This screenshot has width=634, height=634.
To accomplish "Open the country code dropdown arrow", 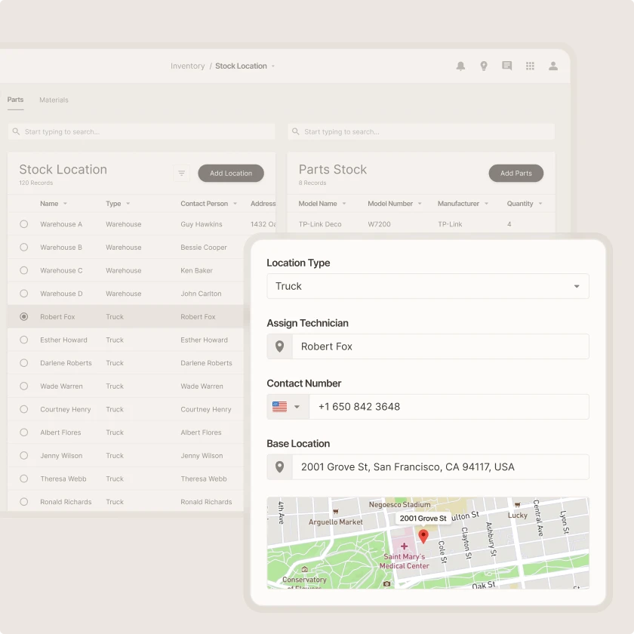I will click(x=297, y=407).
